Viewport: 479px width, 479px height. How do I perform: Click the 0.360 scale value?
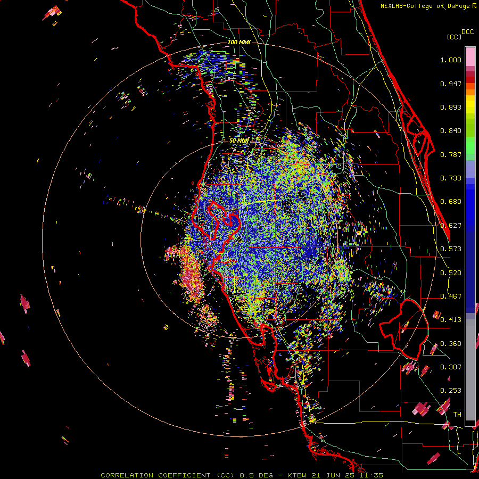pos(451,344)
